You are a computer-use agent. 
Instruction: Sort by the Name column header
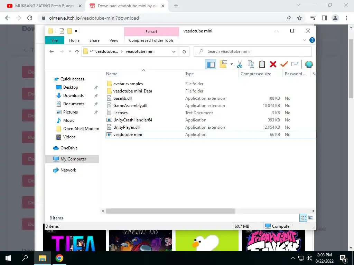coord(144,74)
